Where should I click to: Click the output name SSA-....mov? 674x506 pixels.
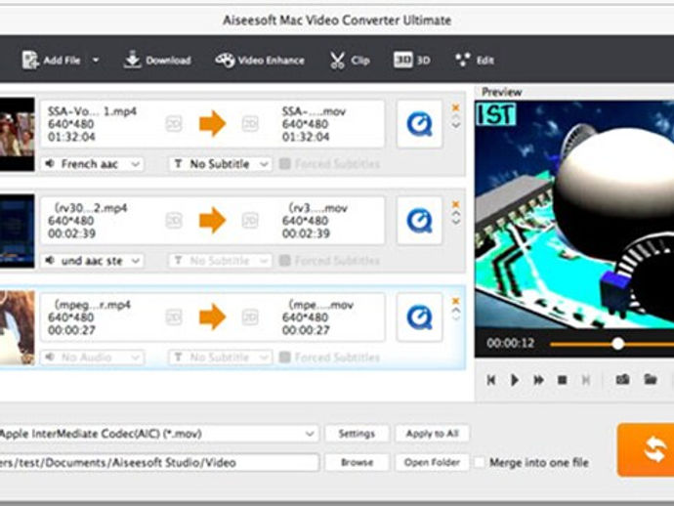(x=314, y=111)
